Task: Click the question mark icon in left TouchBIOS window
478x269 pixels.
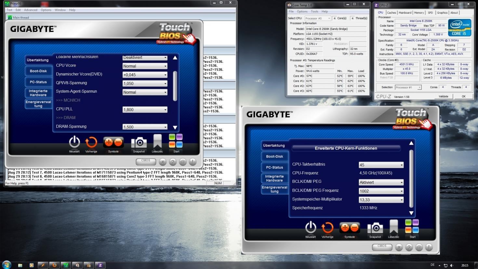Action: (x=173, y=162)
